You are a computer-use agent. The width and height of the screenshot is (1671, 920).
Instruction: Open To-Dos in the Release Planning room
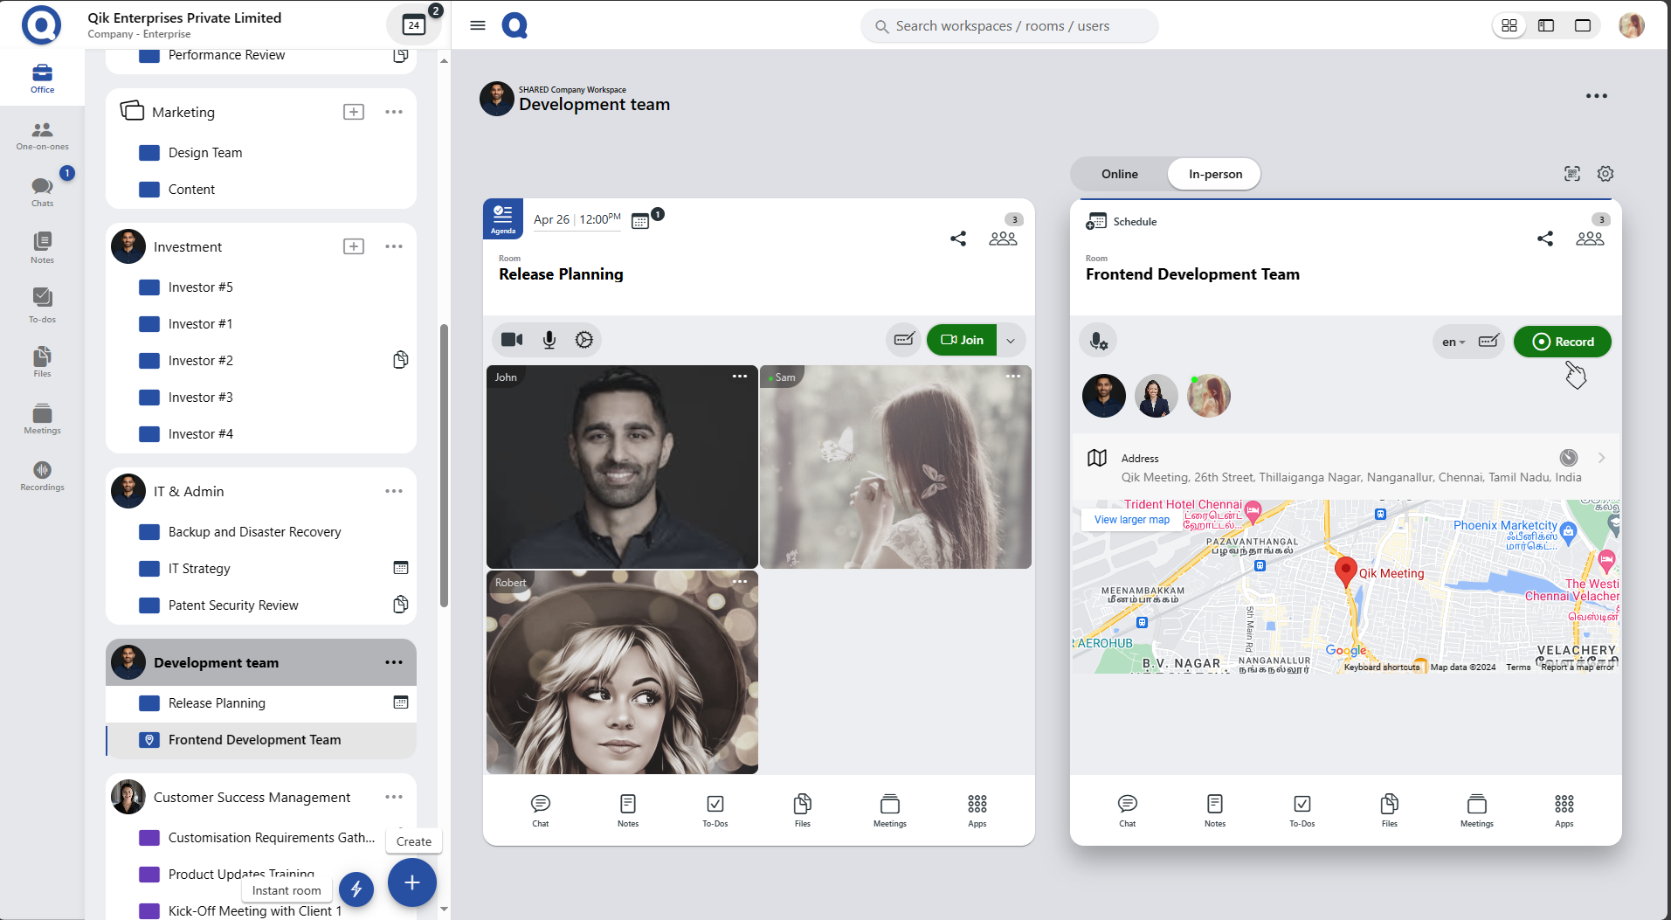click(715, 810)
